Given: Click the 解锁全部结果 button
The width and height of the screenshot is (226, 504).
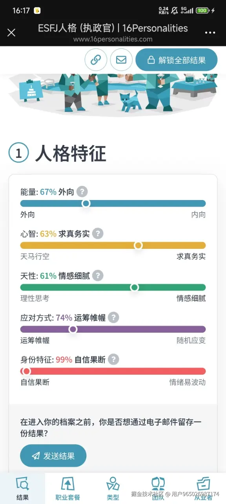Looking at the screenshot, I should click(x=176, y=59).
